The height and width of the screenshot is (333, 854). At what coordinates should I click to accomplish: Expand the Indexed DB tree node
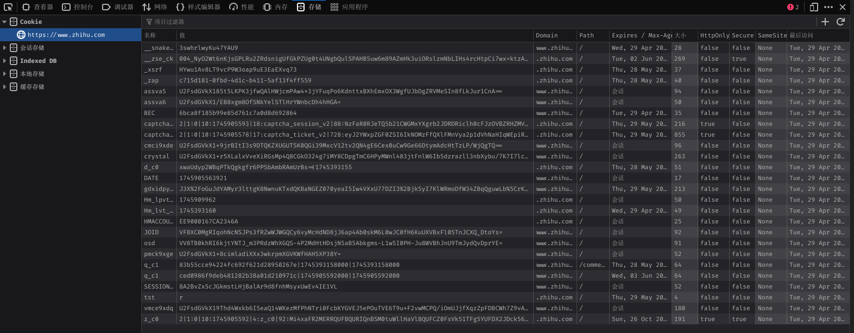coord(4,61)
